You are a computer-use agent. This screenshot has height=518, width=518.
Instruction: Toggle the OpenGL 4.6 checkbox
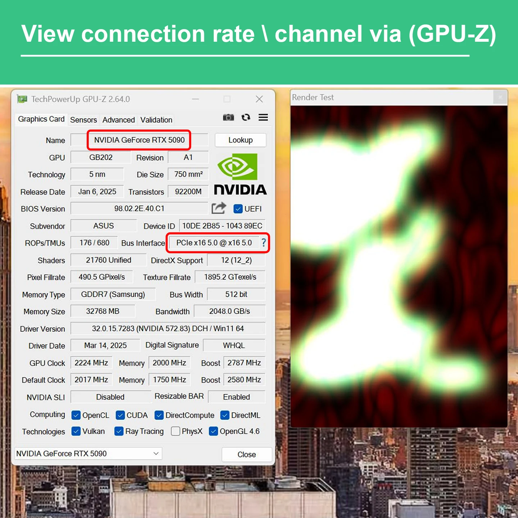tap(213, 431)
